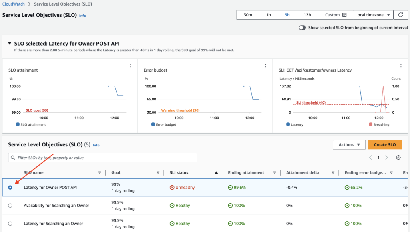Click the Create SLO button

click(x=385, y=144)
